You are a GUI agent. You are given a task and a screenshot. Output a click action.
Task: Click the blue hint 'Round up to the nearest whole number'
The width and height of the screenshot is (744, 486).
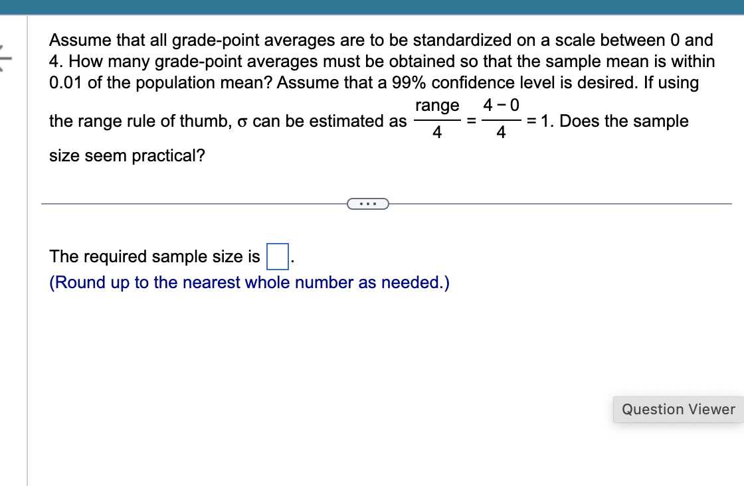(249, 283)
